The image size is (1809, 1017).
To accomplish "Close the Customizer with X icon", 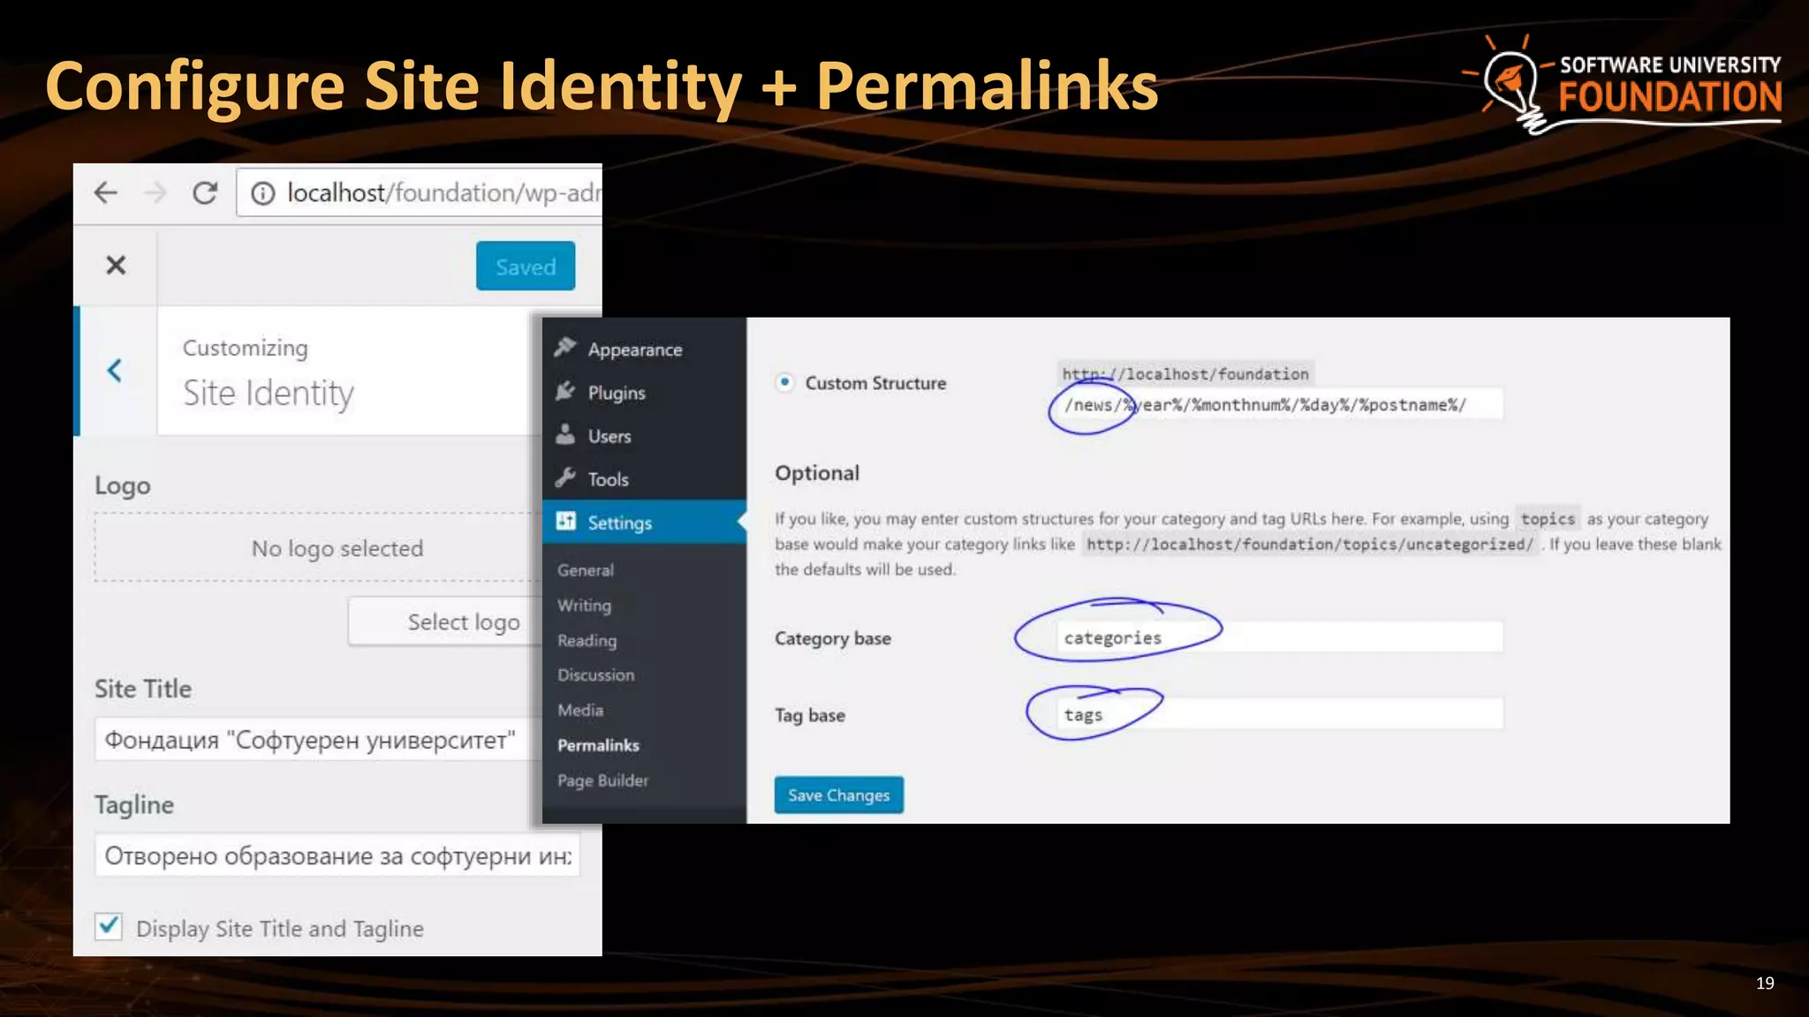I will [116, 265].
